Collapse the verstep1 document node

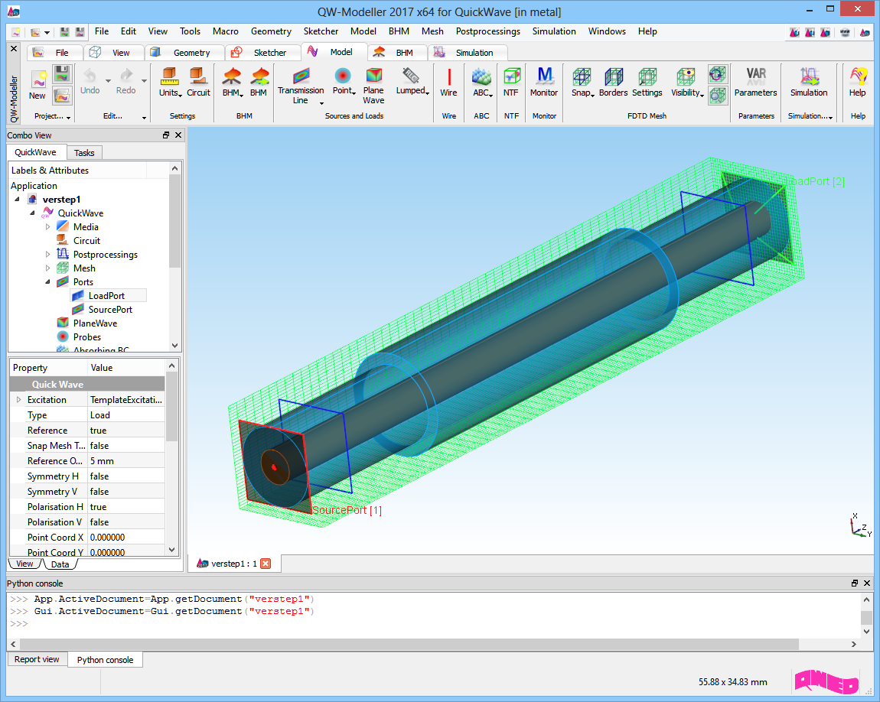click(18, 200)
